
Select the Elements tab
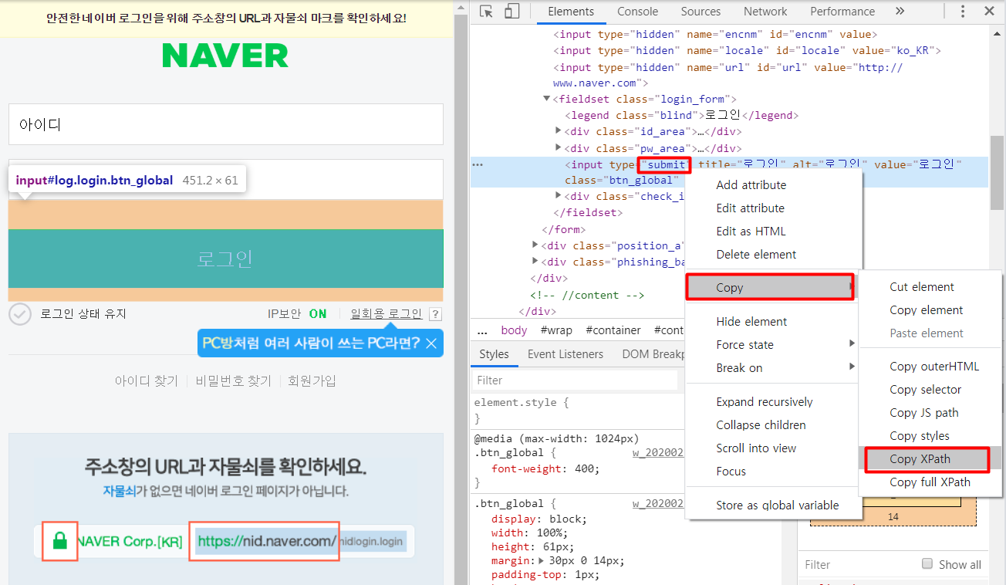click(571, 12)
